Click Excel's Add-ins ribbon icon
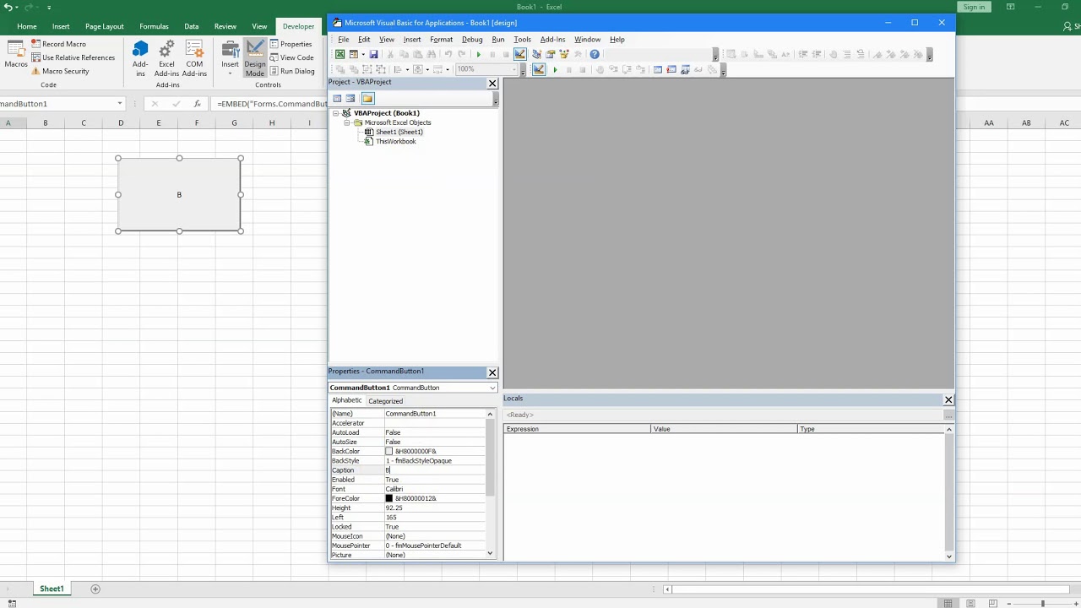1081x608 pixels. pyautogui.click(x=140, y=58)
